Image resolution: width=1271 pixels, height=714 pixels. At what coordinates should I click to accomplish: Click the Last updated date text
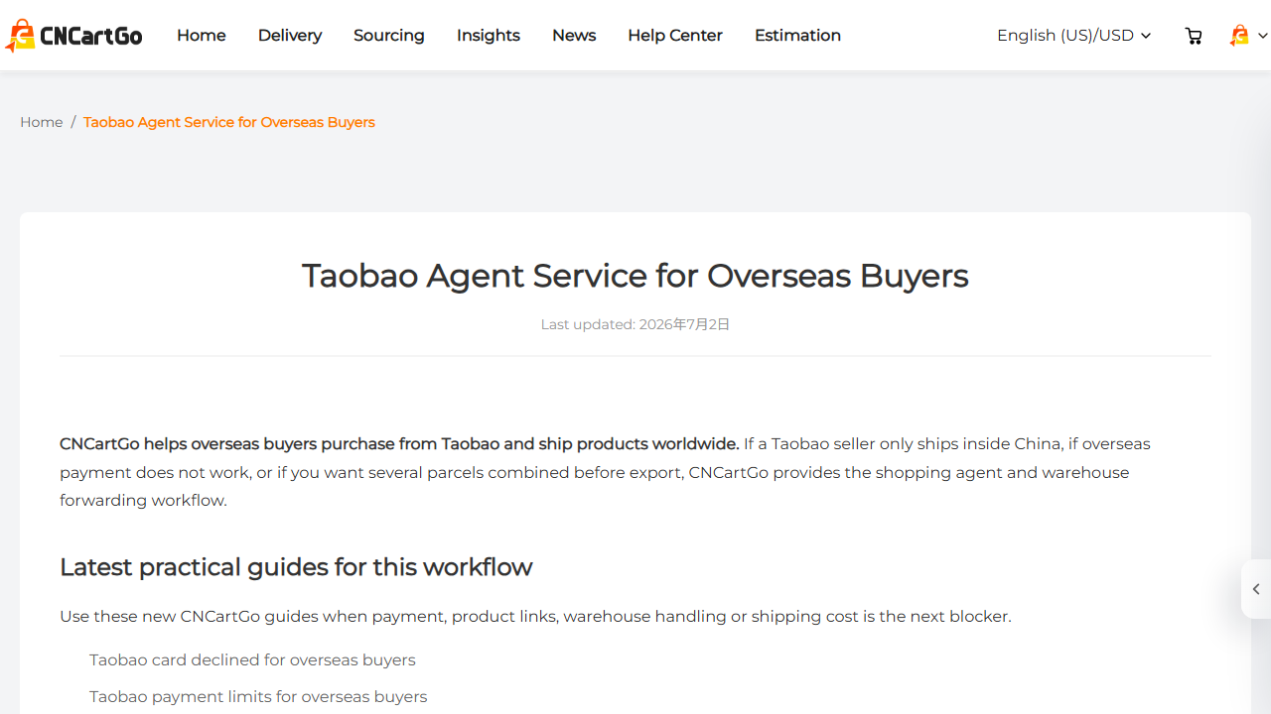tap(635, 324)
